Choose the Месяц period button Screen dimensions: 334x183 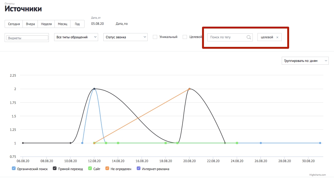pyautogui.click(x=62, y=24)
